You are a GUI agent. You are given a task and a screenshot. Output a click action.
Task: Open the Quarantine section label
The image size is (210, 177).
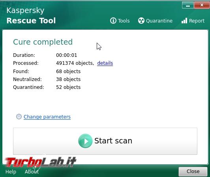[159, 21]
